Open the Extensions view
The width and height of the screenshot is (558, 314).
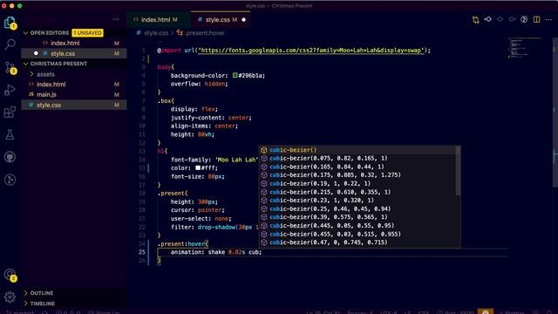(10, 113)
